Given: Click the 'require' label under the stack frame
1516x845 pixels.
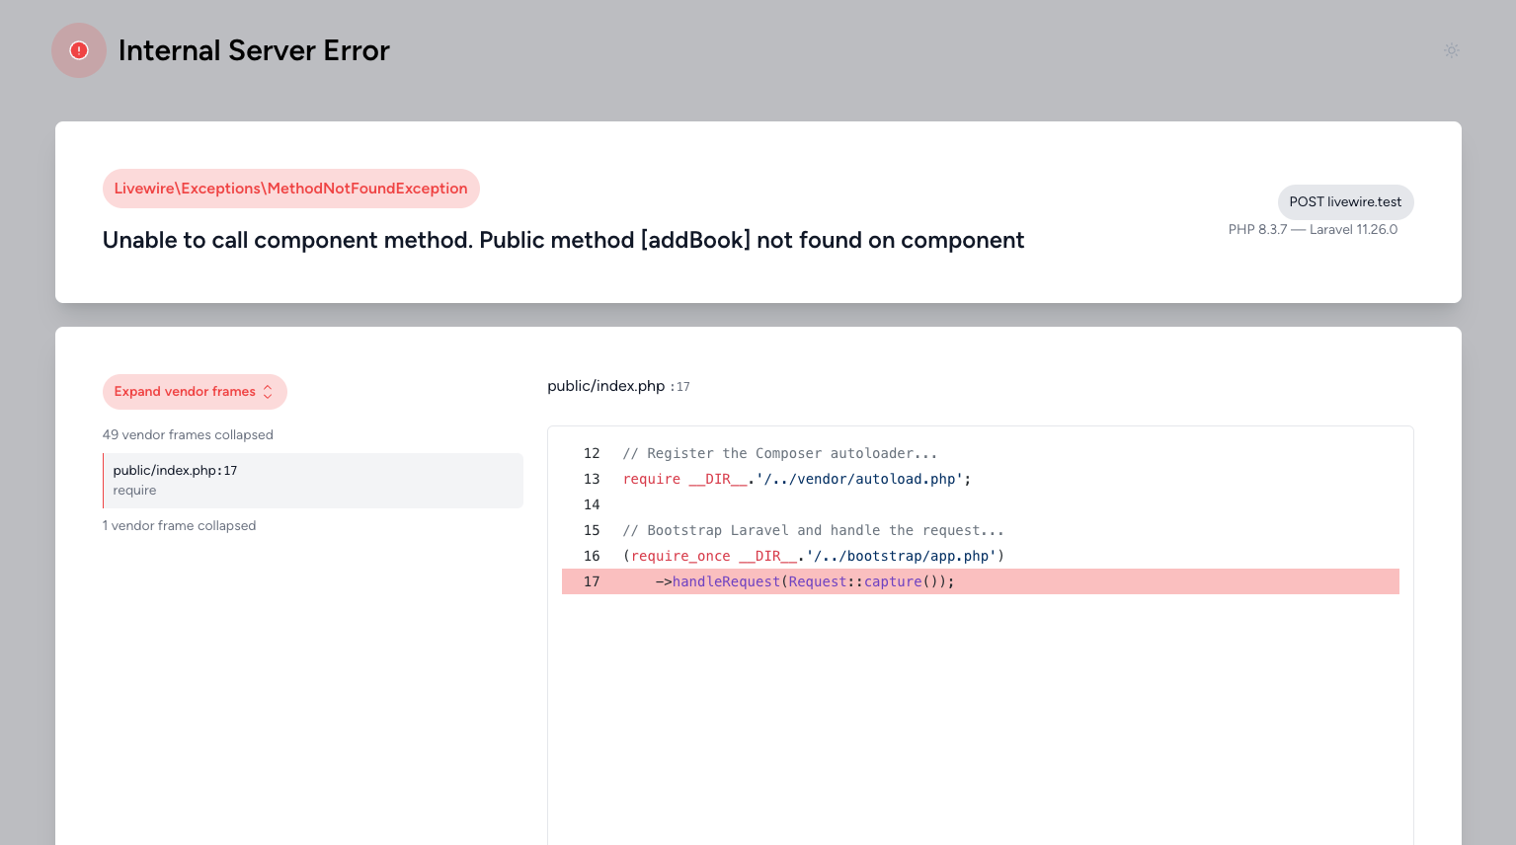Looking at the screenshot, I should pyautogui.click(x=134, y=491).
